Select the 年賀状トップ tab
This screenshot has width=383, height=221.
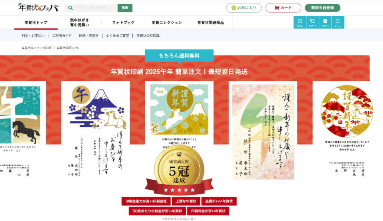click(x=36, y=22)
